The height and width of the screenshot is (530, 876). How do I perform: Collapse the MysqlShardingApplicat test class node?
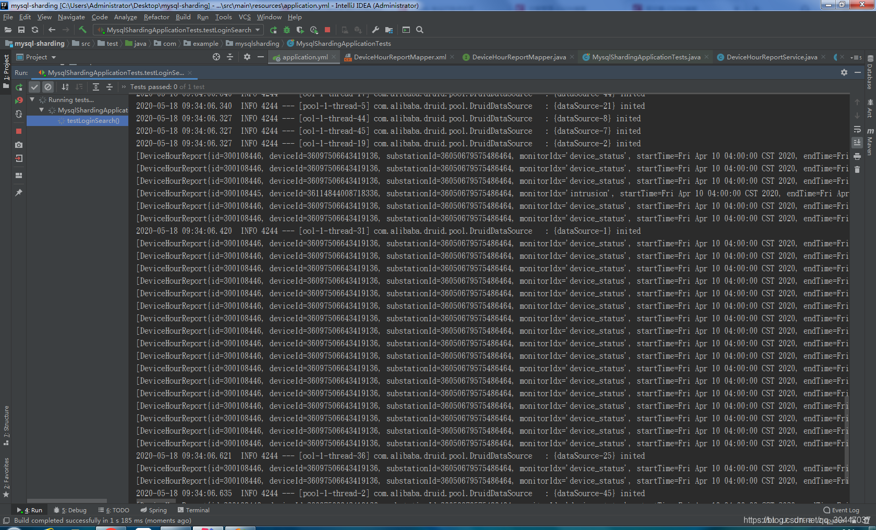(x=42, y=110)
